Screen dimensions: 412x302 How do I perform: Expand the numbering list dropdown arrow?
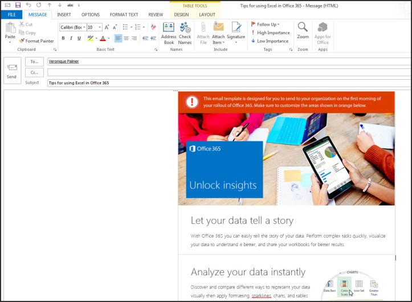pos(144,27)
